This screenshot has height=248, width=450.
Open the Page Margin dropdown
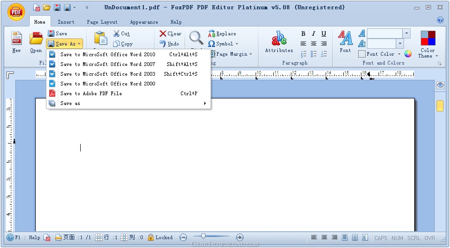(231, 54)
